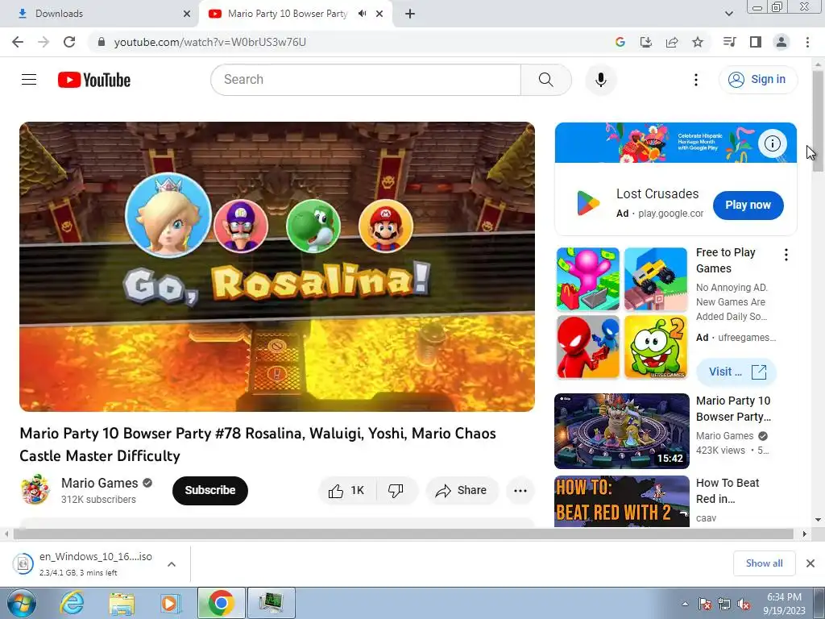Viewport: 825px width, 619px height.
Task: Share the Mario Party video
Action: pos(462,491)
